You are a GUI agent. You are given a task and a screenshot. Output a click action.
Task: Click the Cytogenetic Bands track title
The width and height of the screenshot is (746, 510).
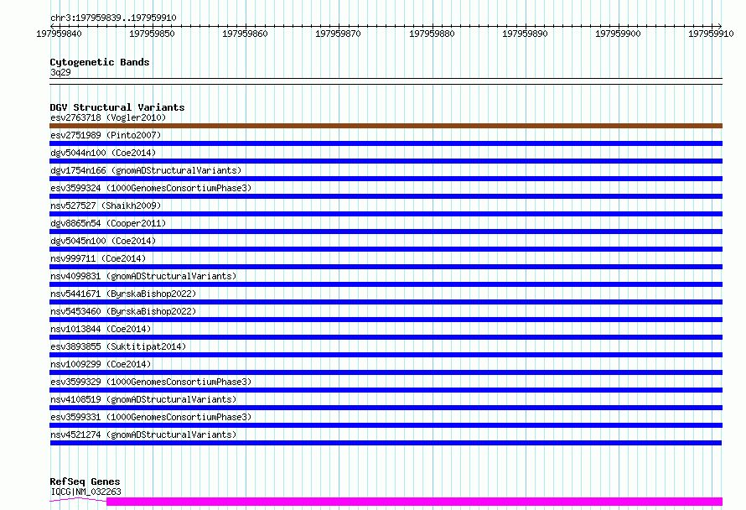pyautogui.click(x=100, y=62)
